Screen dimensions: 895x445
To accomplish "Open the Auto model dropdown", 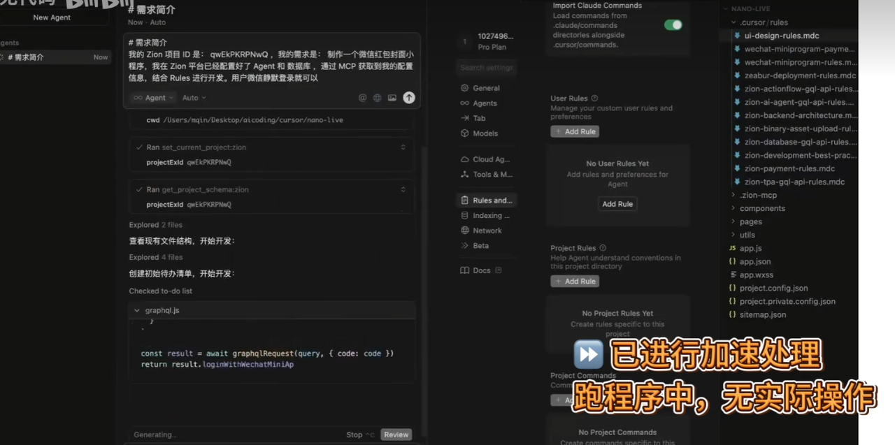I will coord(194,98).
